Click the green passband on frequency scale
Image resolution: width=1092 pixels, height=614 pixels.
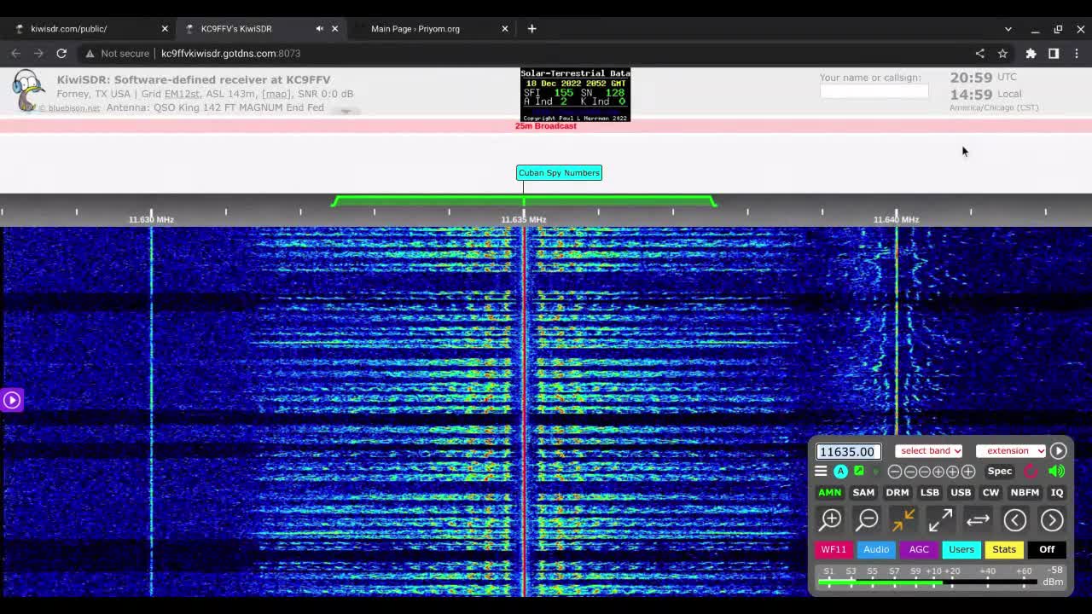[x=524, y=200]
